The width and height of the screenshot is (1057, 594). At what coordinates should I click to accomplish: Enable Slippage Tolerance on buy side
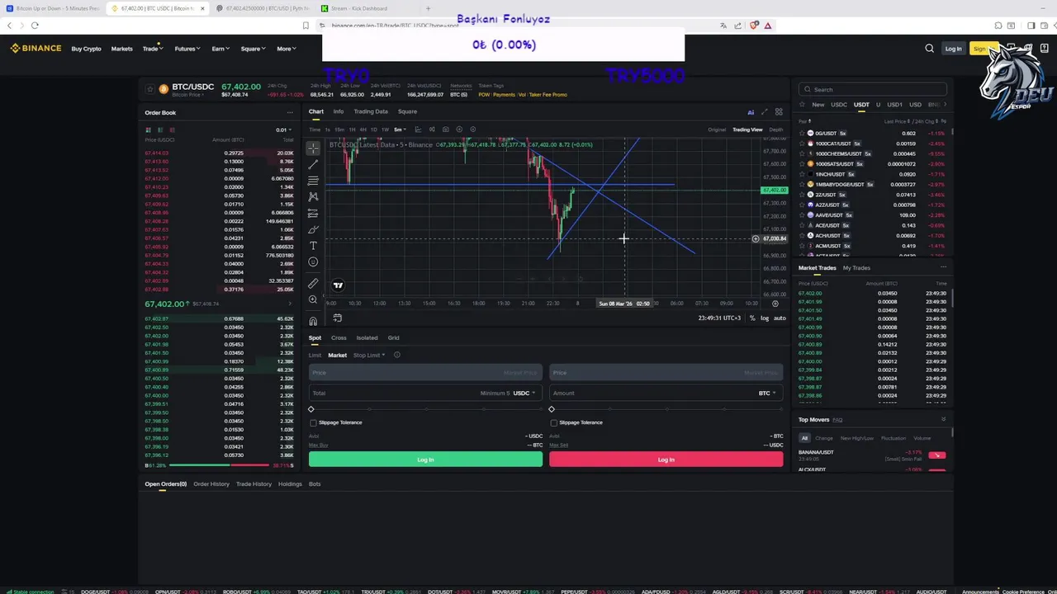[313, 422]
